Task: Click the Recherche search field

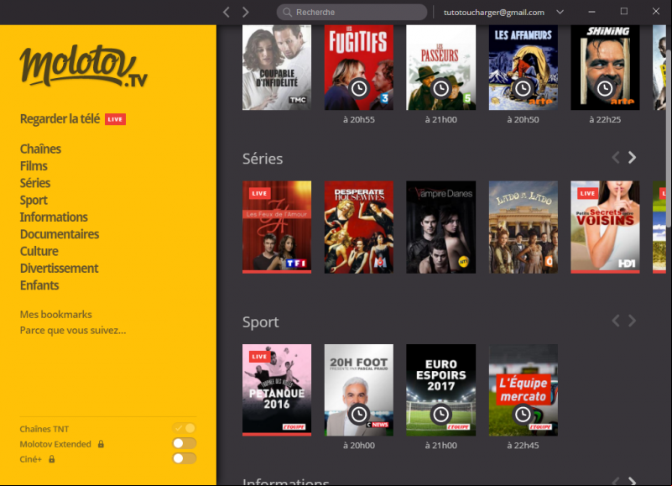Action: click(352, 12)
